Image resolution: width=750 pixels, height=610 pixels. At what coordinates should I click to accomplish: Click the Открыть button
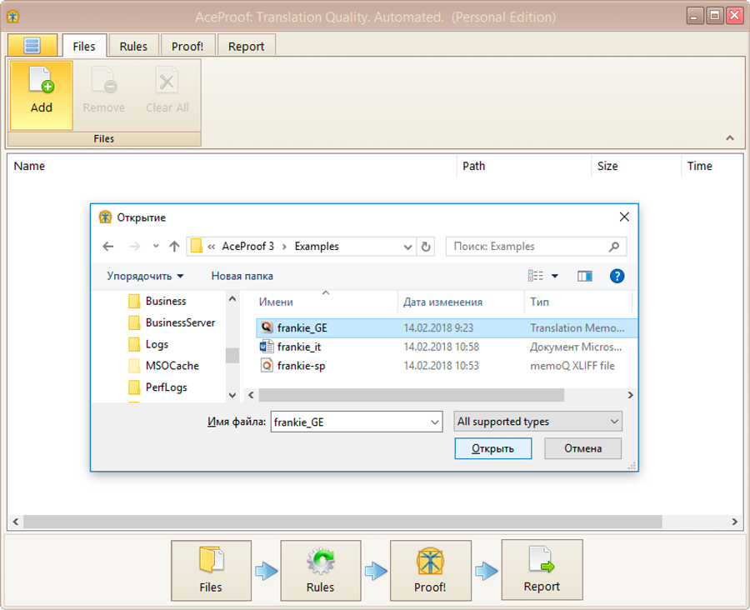pyautogui.click(x=492, y=448)
